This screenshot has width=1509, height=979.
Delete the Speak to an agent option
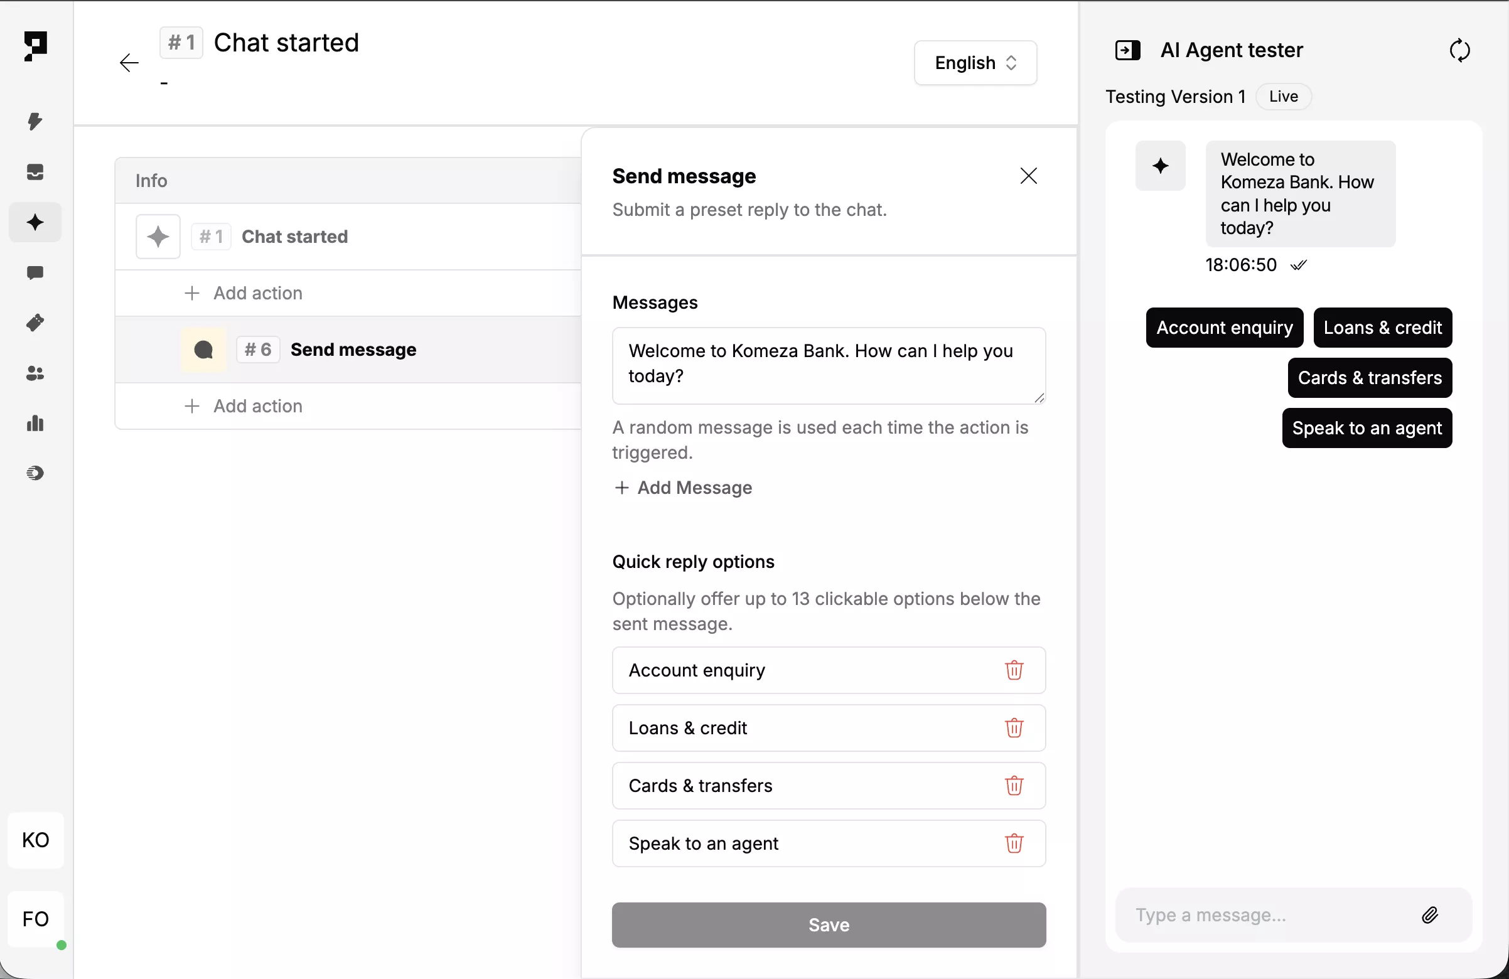coord(1014,843)
